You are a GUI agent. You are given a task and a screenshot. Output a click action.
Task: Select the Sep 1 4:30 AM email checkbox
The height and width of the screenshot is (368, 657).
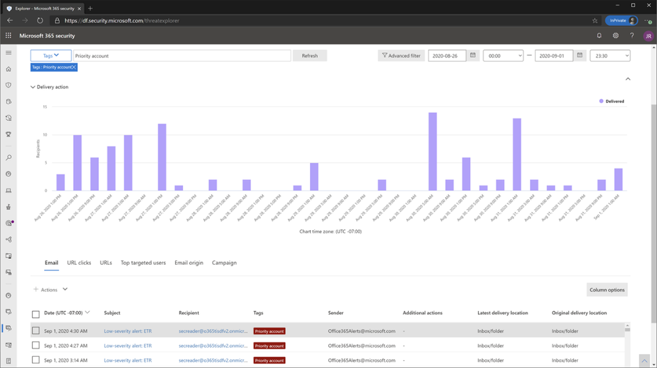(36, 331)
